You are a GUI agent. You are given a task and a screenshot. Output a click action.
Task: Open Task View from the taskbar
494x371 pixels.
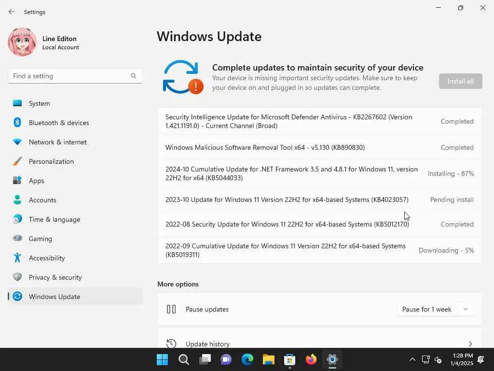click(x=205, y=359)
